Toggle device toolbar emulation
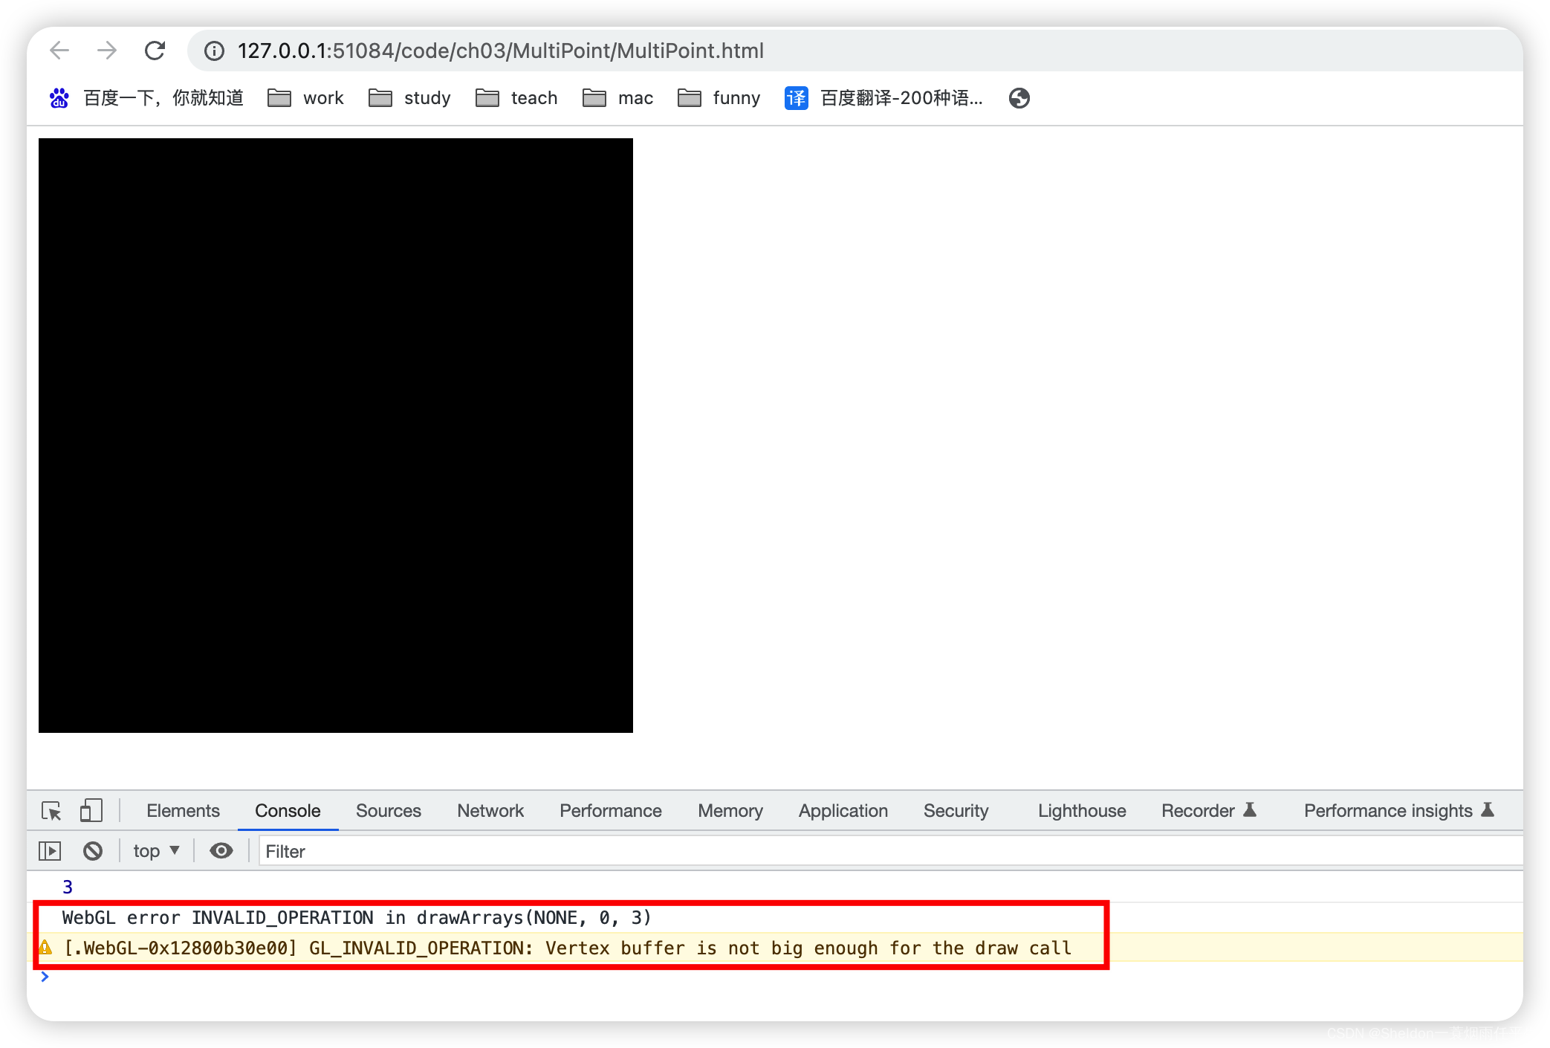 91,811
